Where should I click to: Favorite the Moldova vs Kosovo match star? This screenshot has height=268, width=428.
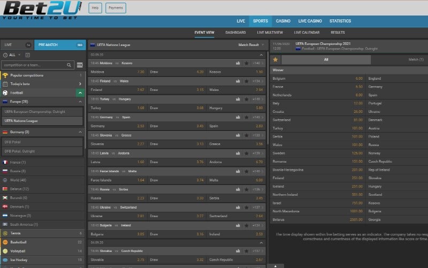[x=247, y=63]
